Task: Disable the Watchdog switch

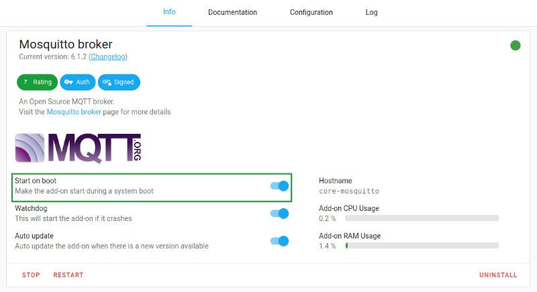Action: click(x=279, y=214)
